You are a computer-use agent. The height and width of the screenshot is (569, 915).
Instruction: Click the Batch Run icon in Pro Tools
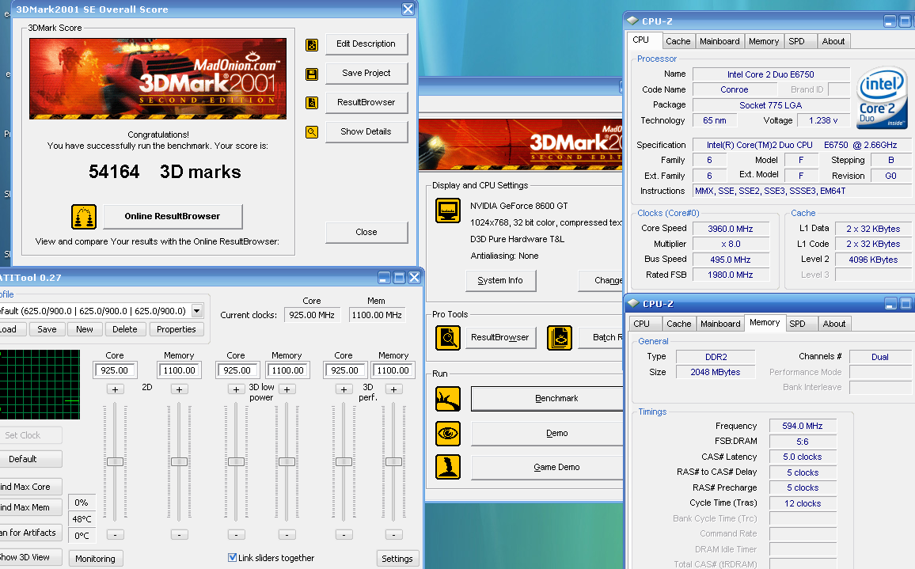coord(560,338)
